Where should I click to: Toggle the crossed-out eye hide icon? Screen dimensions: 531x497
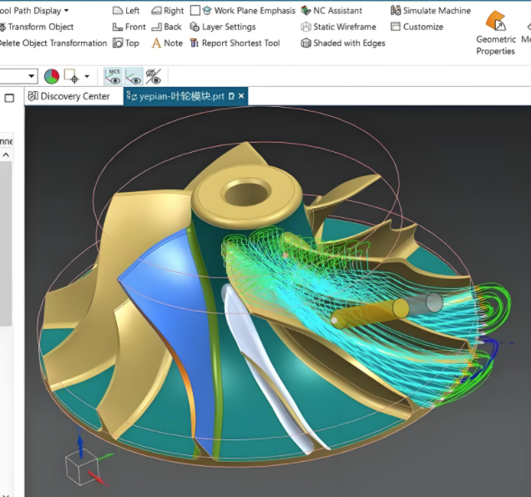click(x=153, y=76)
